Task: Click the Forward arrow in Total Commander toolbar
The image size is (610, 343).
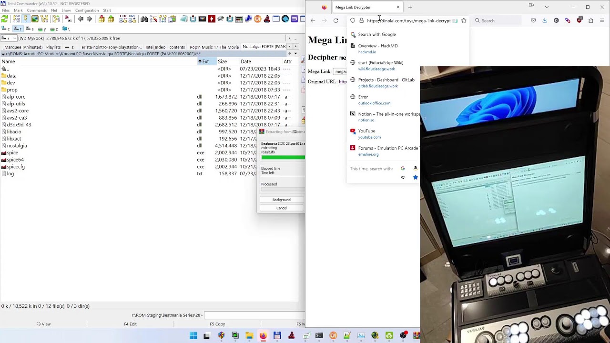Action: 89,19
